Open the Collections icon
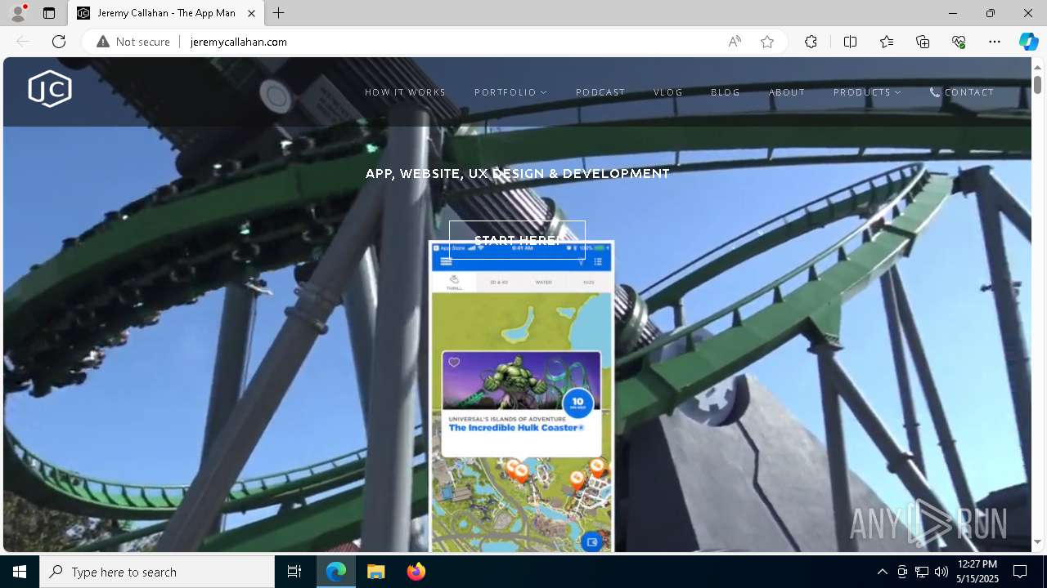The height and width of the screenshot is (588, 1047). point(923,42)
